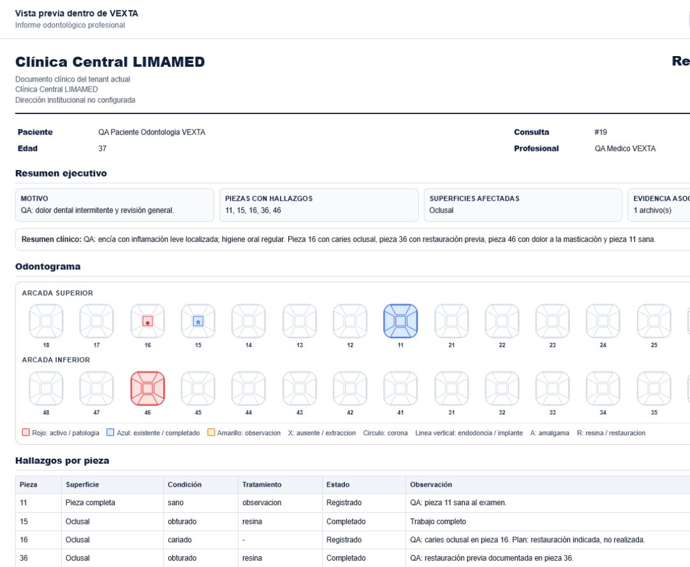Click the blue legend swatch for existing work
The width and height of the screenshot is (690, 567).
pos(110,433)
